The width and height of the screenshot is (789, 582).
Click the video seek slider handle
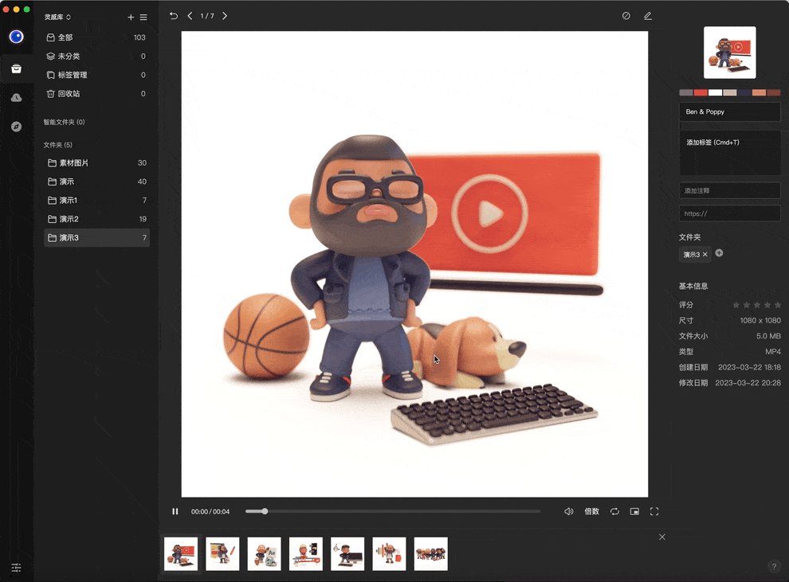[x=265, y=512]
